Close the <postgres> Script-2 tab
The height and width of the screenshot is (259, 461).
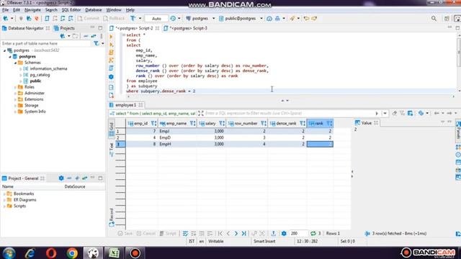[x=157, y=28]
